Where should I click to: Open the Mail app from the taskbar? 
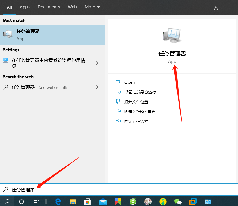103,201
